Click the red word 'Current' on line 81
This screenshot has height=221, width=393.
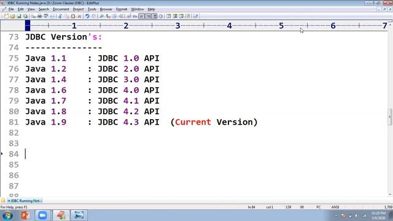pyautogui.click(x=193, y=122)
